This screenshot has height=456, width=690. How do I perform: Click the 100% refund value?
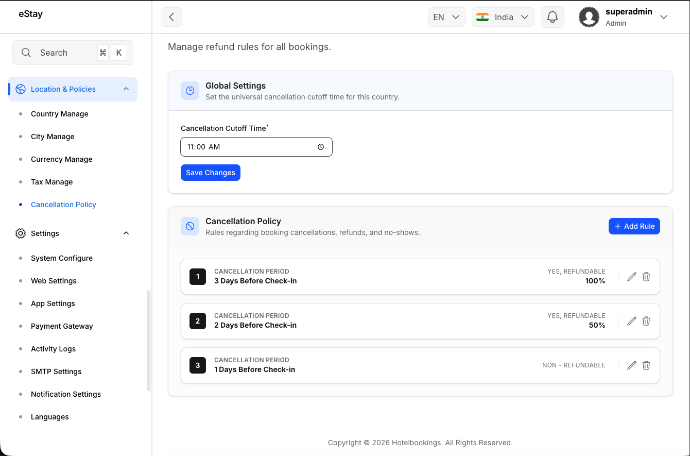[595, 281]
